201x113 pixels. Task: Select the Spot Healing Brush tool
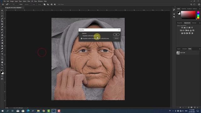point(2,30)
